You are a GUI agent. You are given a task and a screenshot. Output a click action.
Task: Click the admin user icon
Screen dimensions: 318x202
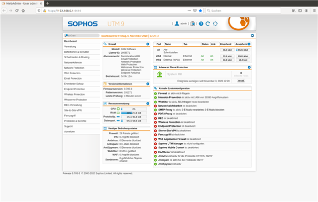pos(177,24)
